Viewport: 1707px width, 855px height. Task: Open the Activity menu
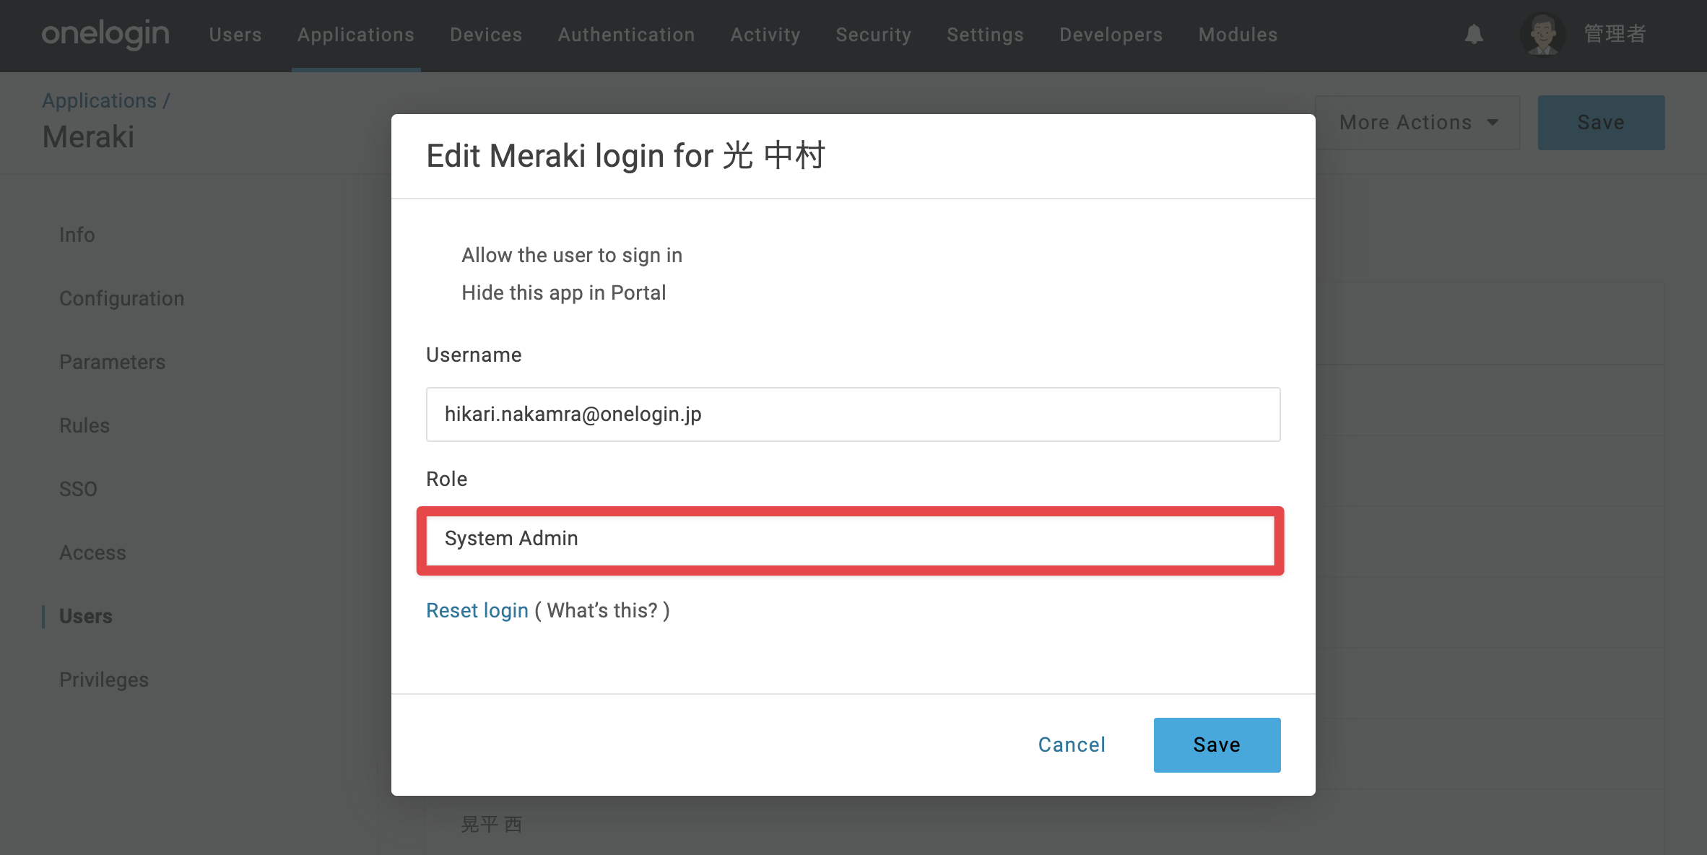[765, 35]
